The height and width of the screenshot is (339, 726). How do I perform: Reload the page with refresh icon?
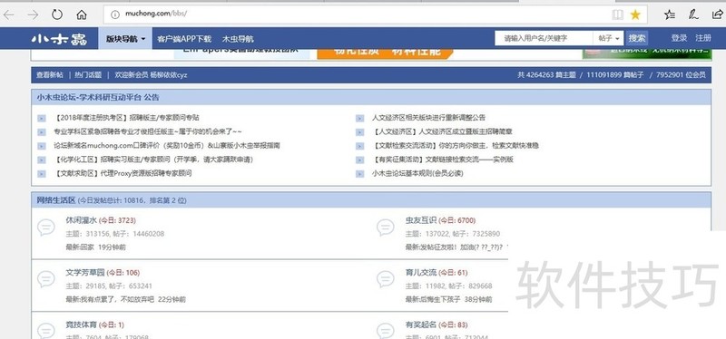coord(57,15)
